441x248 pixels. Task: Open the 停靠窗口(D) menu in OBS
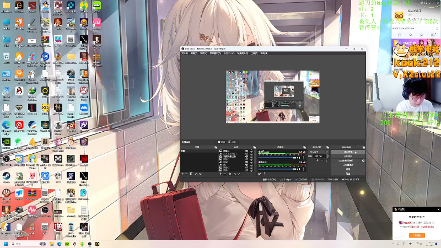point(215,53)
